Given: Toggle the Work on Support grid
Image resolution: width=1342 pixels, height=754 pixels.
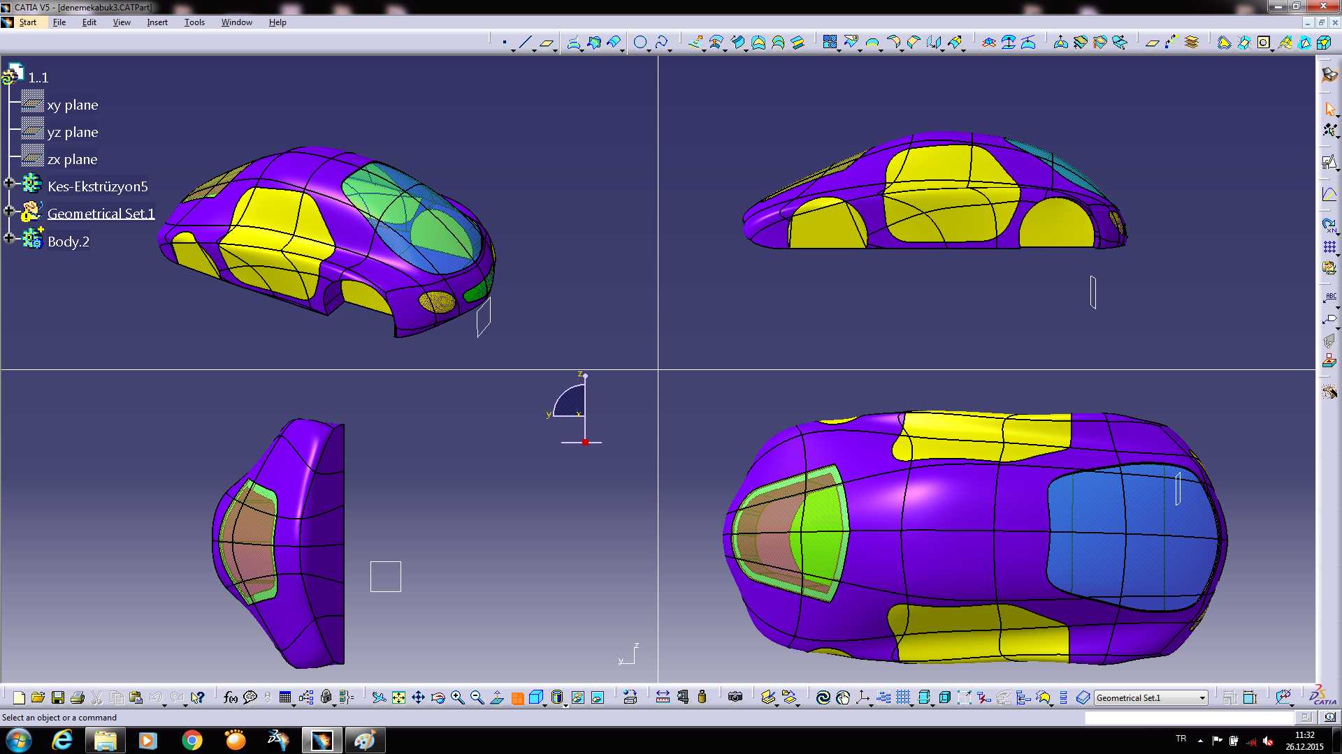Looking at the screenshot, I should point(903,697).
